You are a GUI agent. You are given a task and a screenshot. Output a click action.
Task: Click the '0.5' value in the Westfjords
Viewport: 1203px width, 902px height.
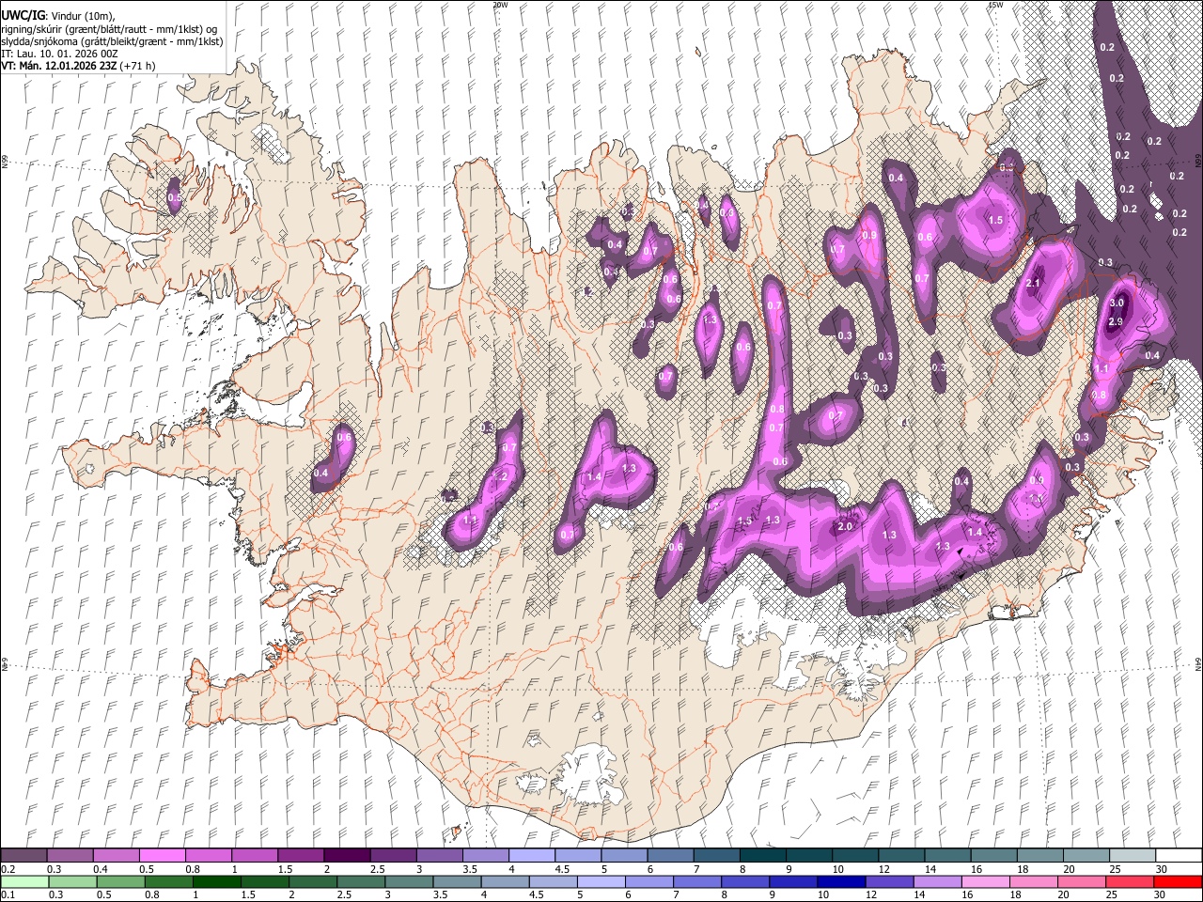coord(174,197)
